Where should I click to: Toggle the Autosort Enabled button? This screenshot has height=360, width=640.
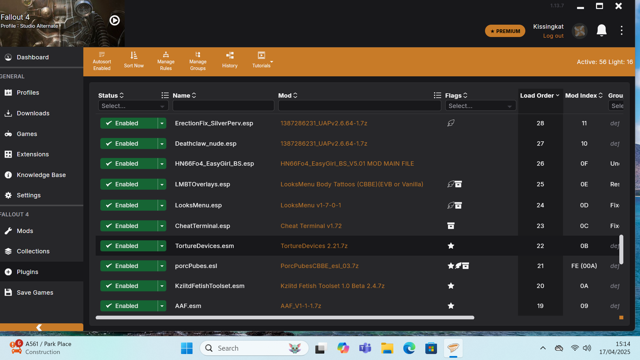[x=102, y=61]
